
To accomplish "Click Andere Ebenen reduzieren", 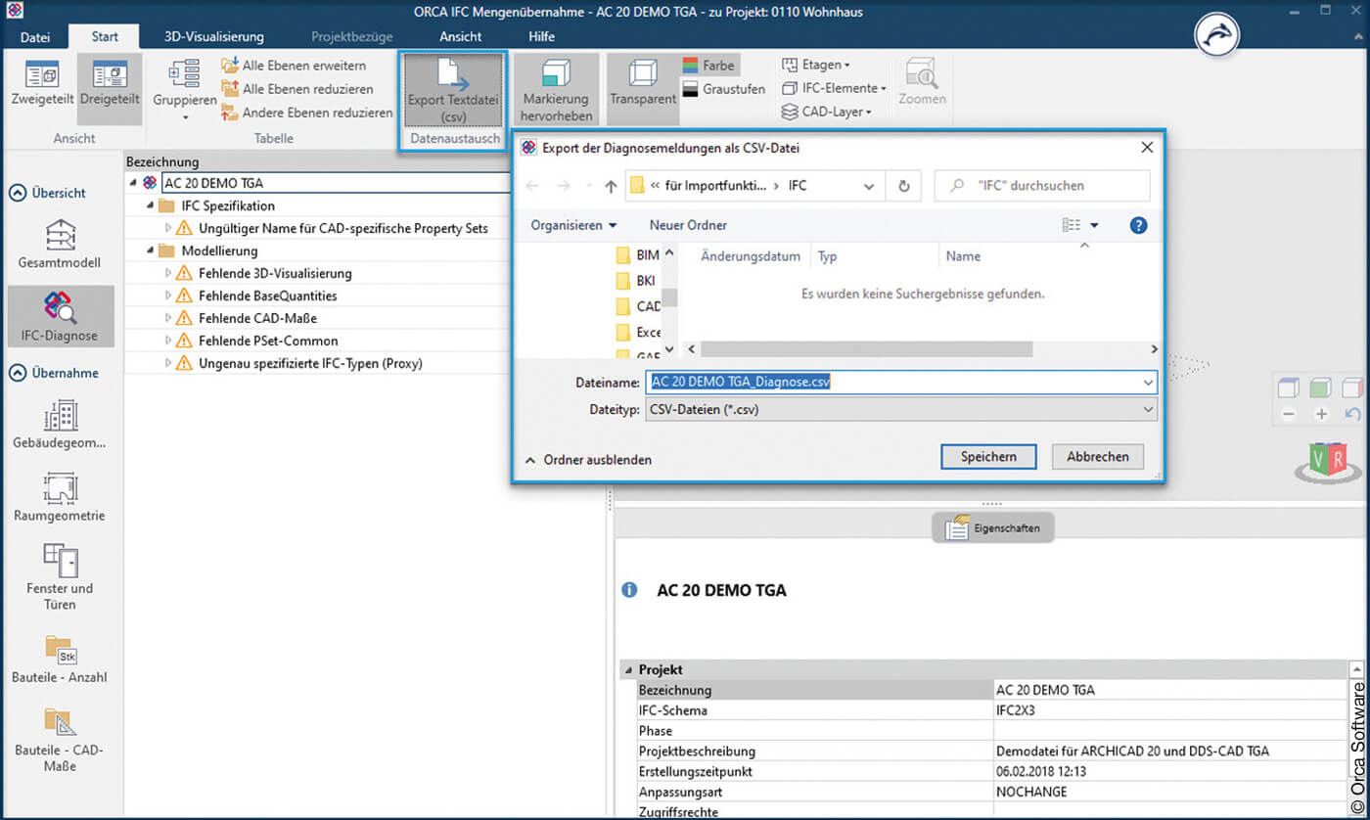I will pyautogui.click(x=307, y=113).
